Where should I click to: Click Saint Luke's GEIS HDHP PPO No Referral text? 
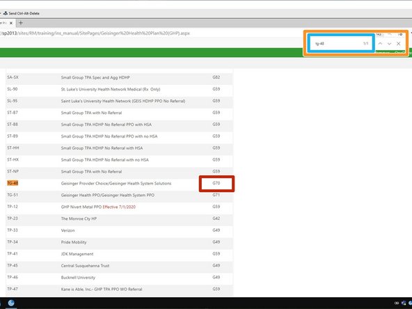(123, 101)
